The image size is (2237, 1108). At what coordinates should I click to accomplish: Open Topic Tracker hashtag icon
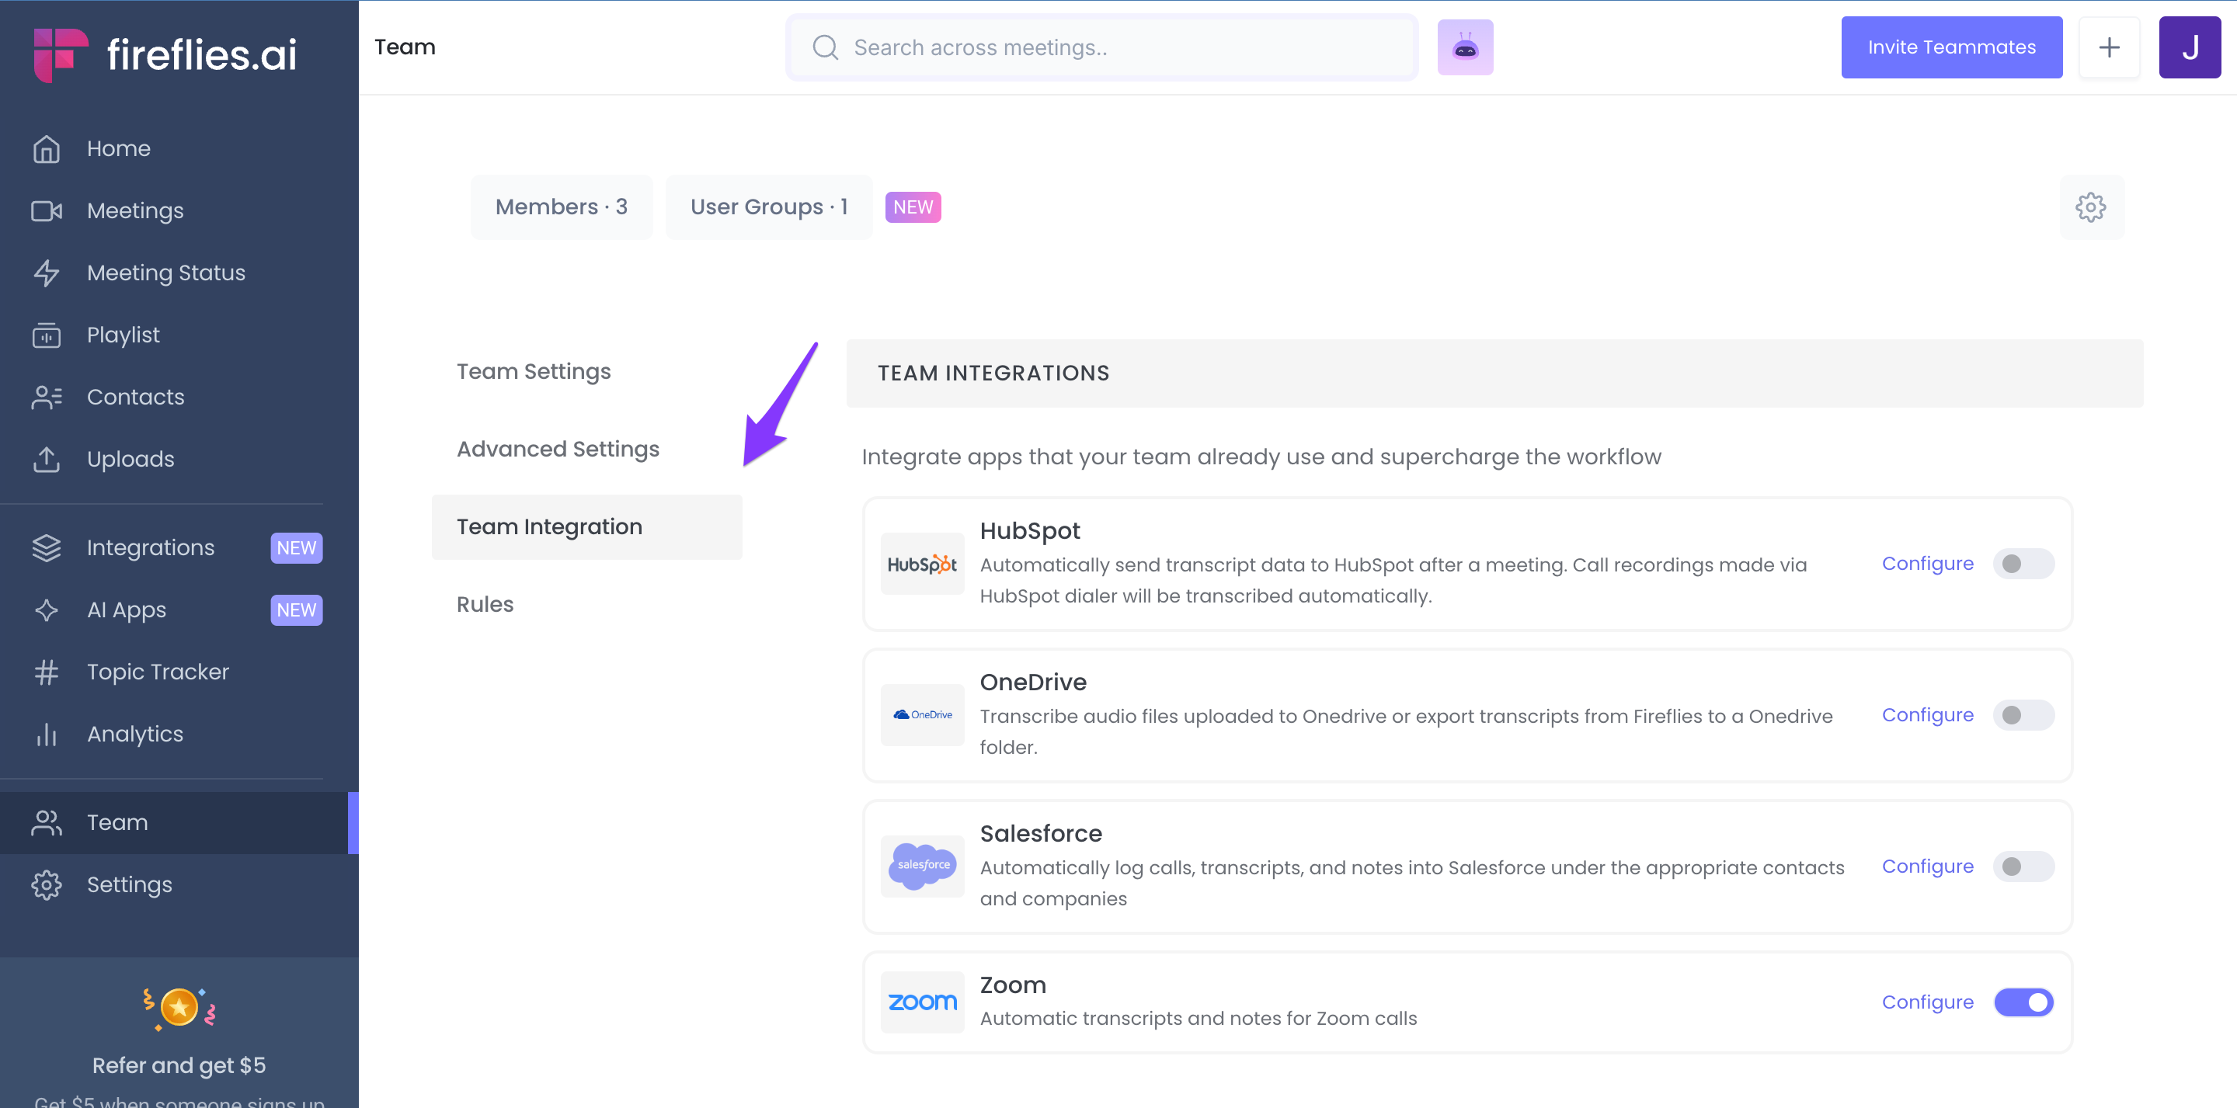pyautogui.click(x=46, y=672)
